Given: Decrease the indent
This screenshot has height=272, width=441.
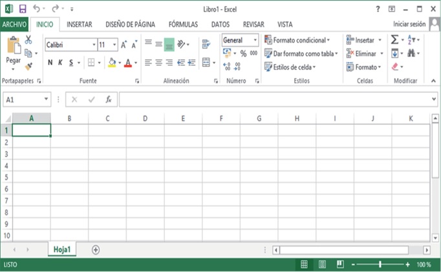Looking at the screenshot, I should tap(181, 63).
